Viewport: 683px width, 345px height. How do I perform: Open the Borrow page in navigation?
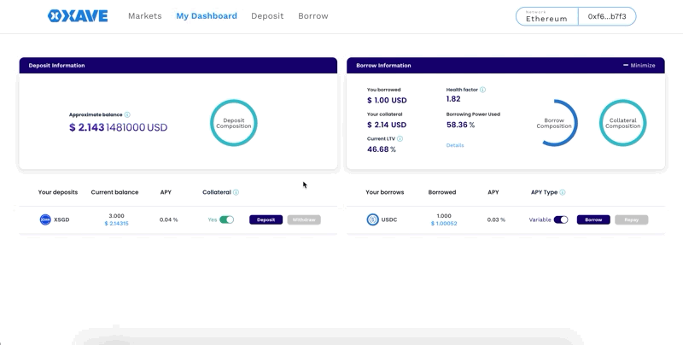tap(312, 16)
